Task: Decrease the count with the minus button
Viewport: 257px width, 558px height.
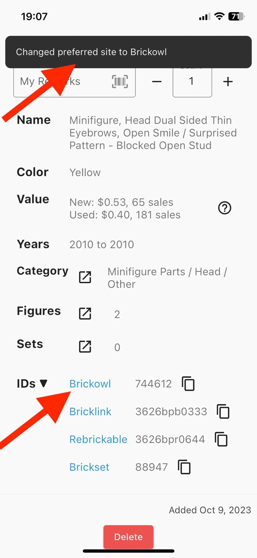Action: [157, 81]
